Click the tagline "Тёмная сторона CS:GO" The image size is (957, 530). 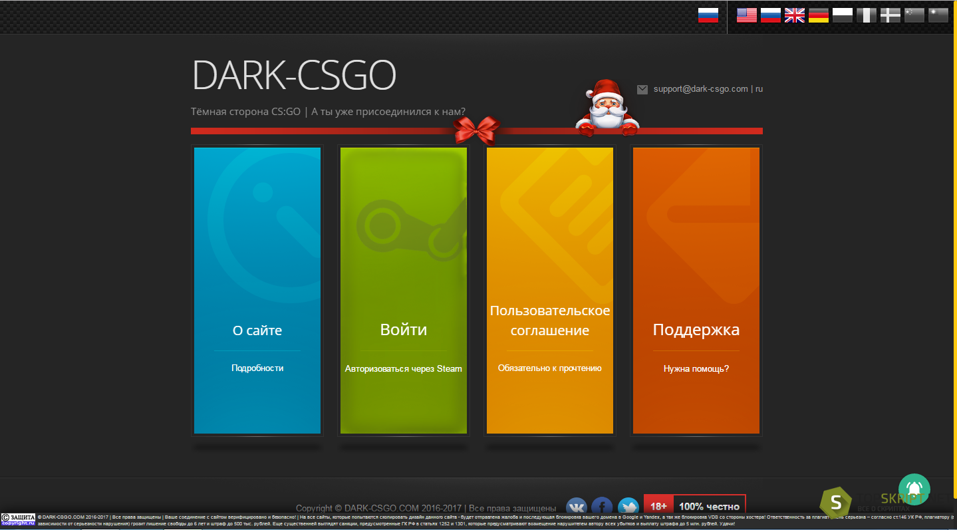(246, 112)
